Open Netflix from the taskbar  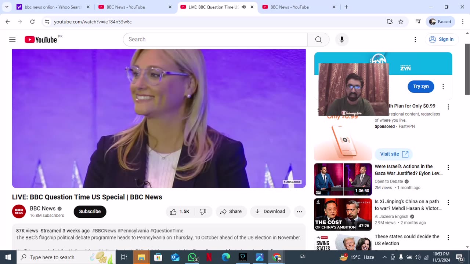(209, 257)
